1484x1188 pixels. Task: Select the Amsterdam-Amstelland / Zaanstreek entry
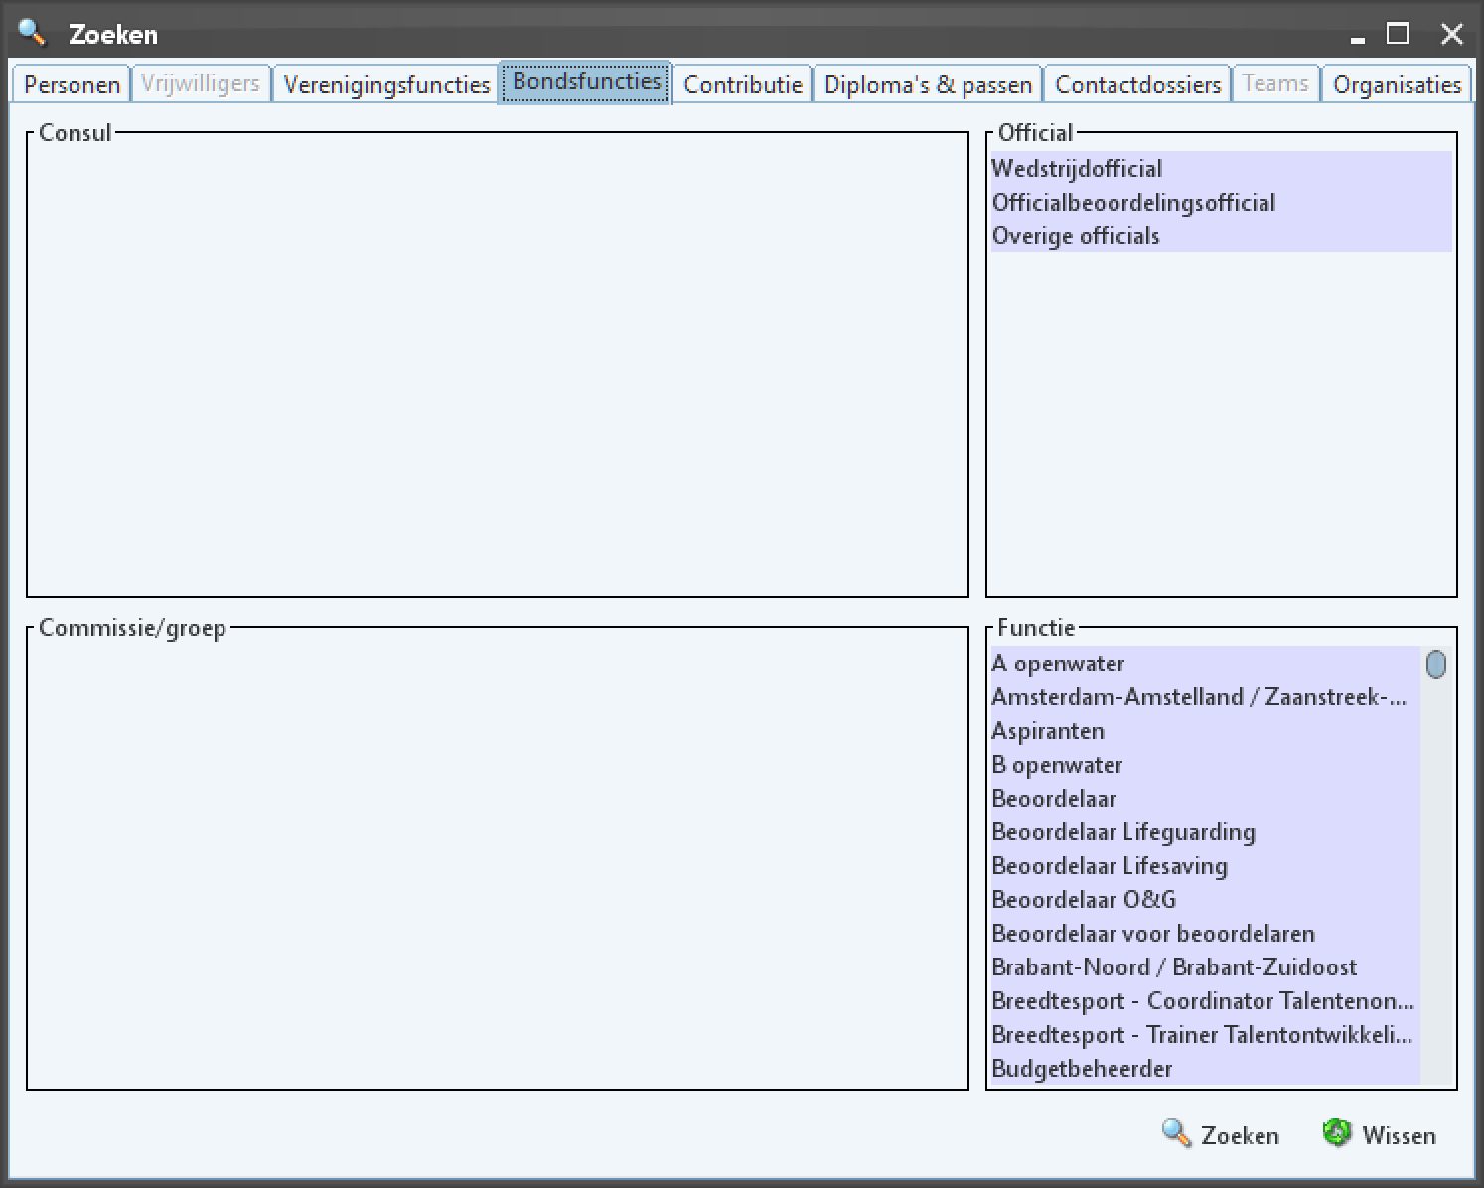click(1205, 696)
